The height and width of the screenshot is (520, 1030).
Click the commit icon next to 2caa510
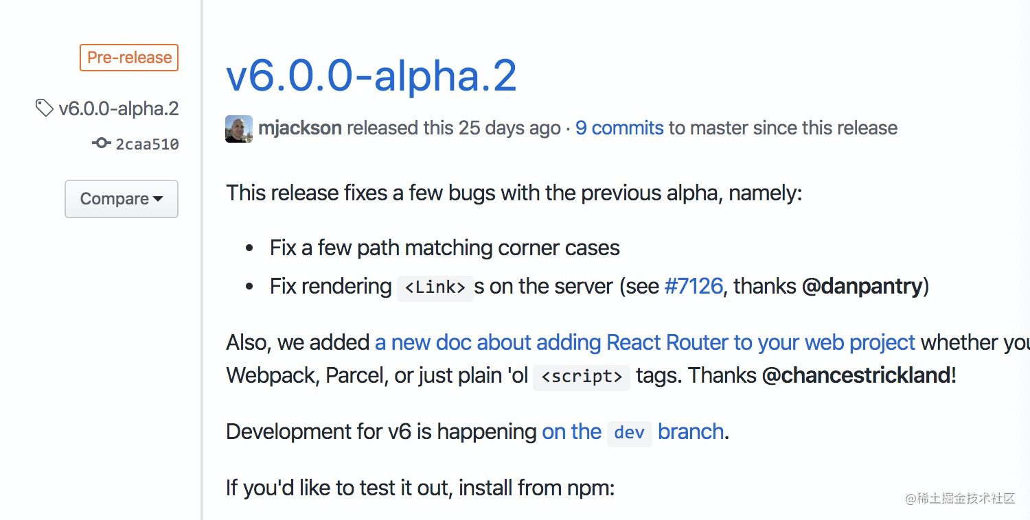click(x=101, y=143)
